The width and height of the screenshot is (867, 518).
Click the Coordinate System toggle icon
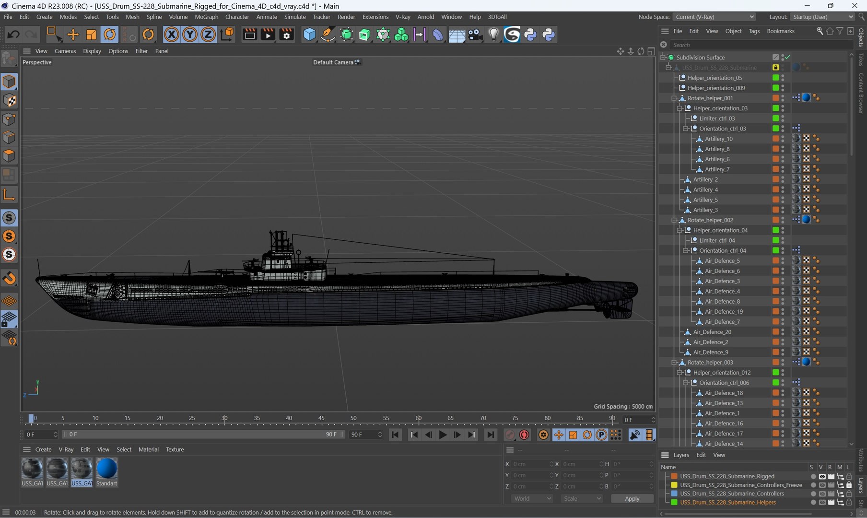227,35
